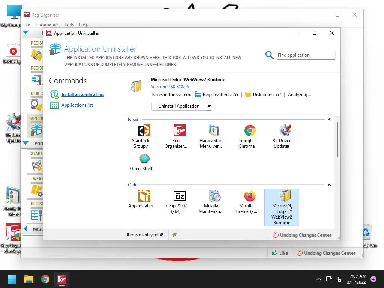Select 7-Zip 21.07 (x64) application
The height and width of the screenshot is (288, 384).
[176, 202]
